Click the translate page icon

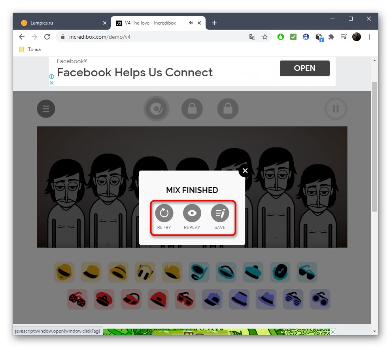tap(252, 37)
